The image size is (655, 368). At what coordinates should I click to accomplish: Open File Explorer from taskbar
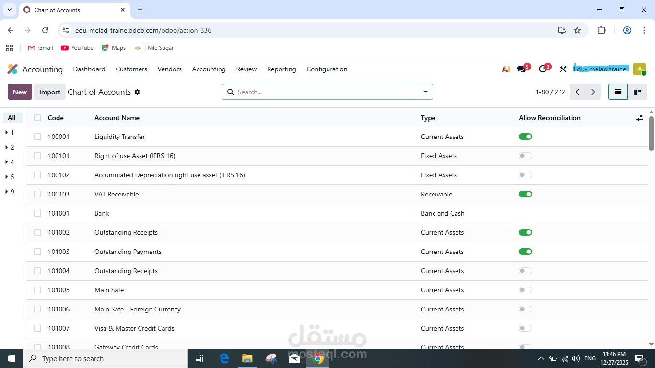click(247, 358)
